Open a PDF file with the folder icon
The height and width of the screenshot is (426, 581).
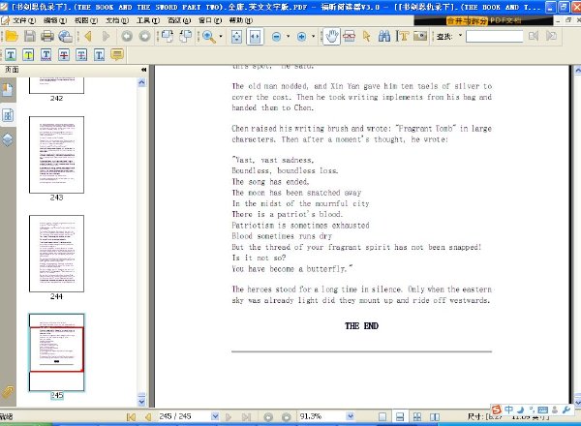(12, 36)
